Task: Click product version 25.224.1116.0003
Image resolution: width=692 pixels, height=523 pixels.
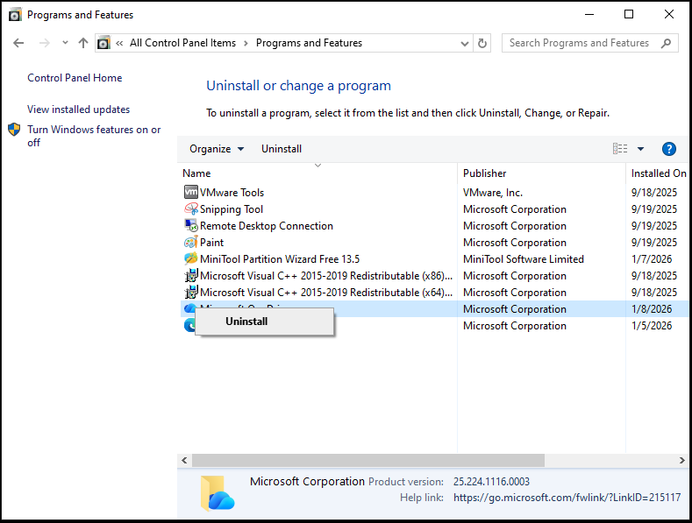Action: [491, 482]
